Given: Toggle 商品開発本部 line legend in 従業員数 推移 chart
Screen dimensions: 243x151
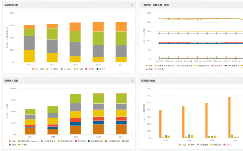Looking at the screenshot, I should (202, 66).
